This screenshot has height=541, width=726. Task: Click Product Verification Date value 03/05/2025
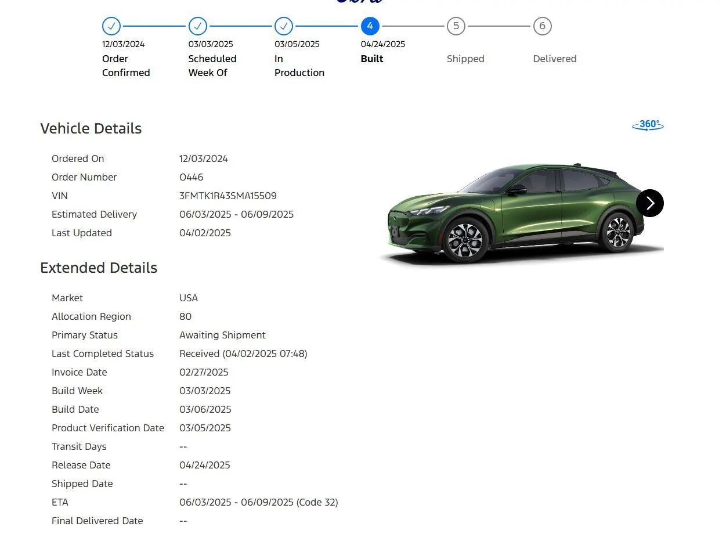(x=205, y=428)
